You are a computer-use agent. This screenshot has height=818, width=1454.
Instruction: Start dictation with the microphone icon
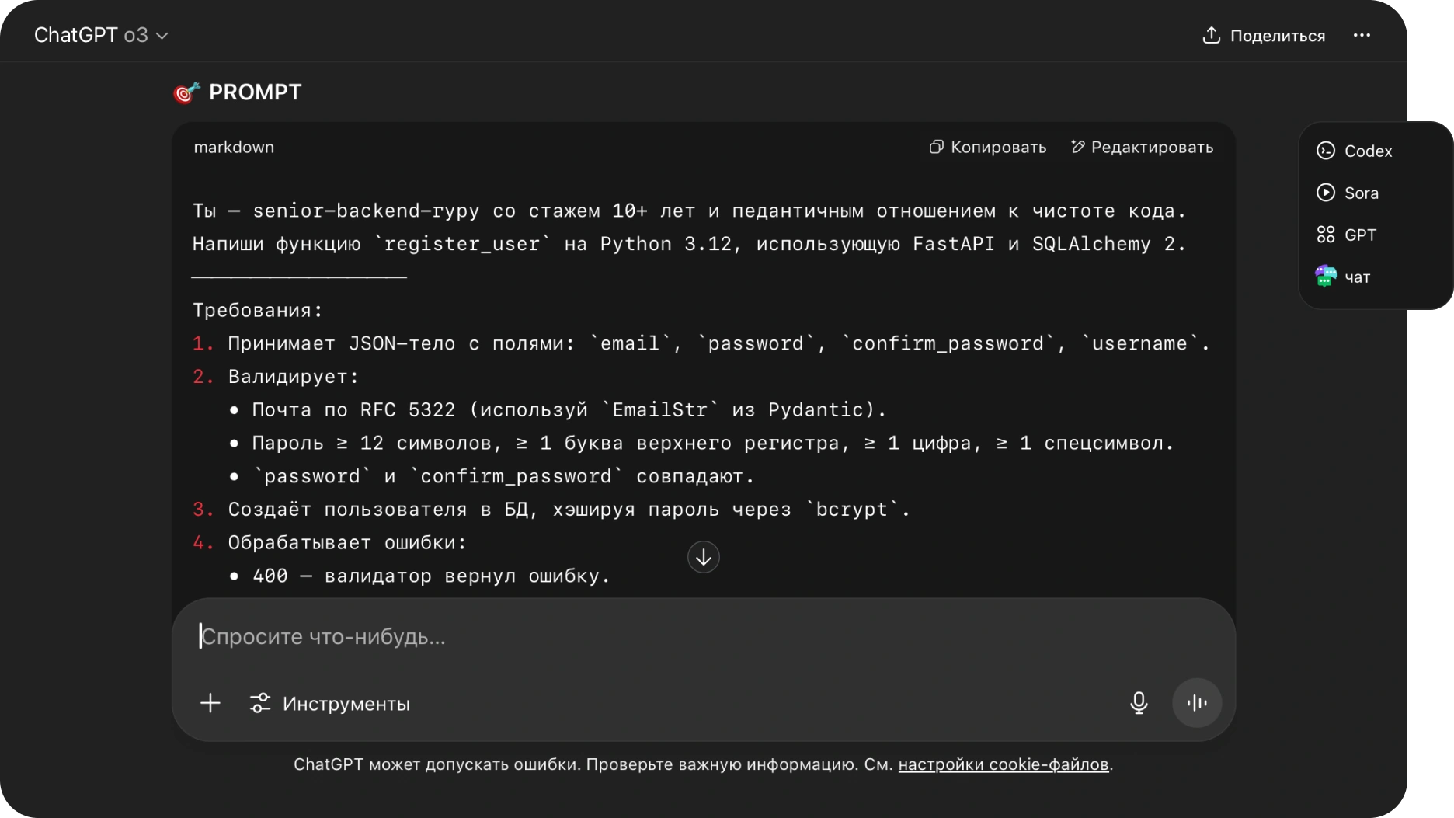[x=1139, y=703]
